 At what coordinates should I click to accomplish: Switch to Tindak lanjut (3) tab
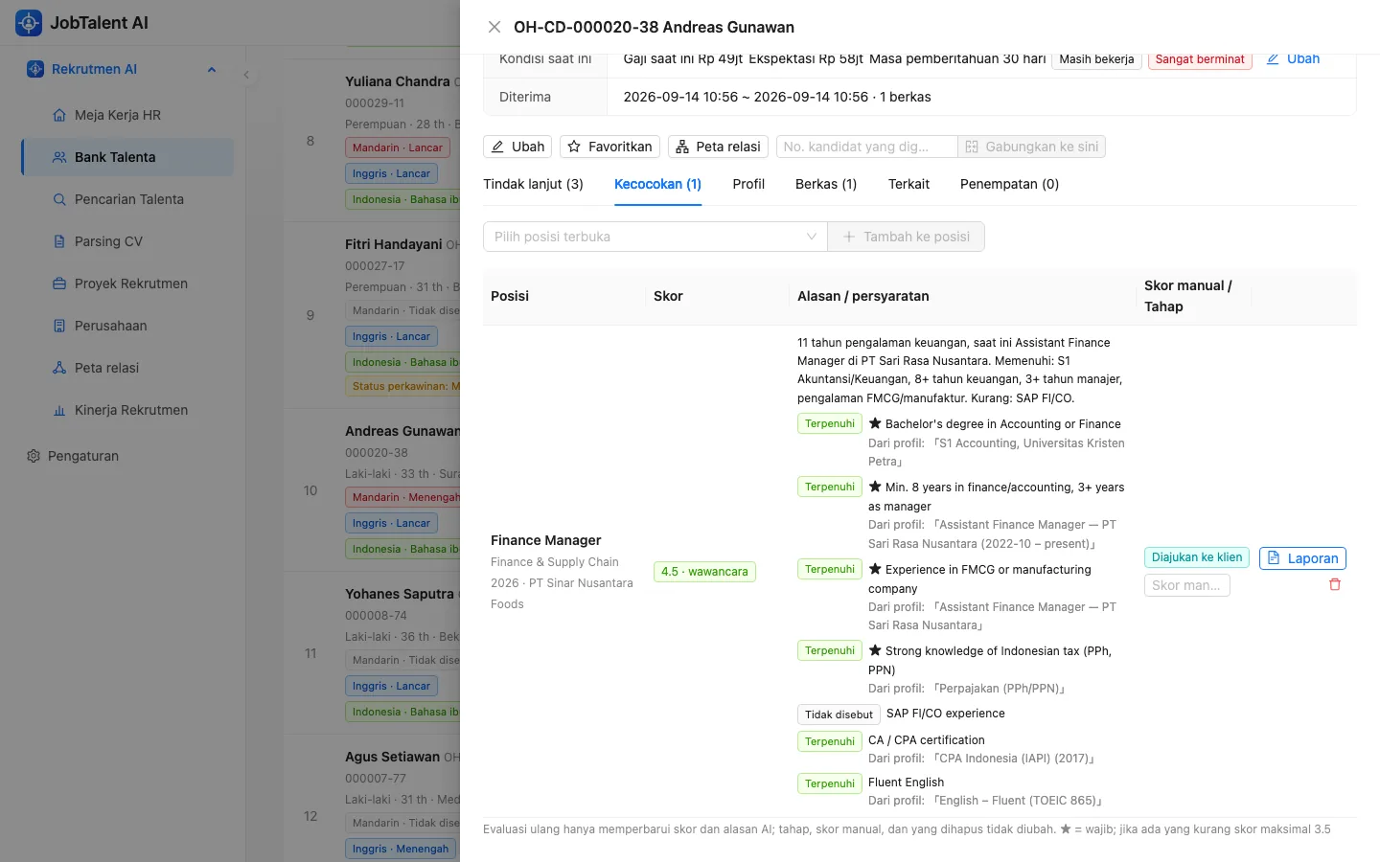[x=533, y=184]
